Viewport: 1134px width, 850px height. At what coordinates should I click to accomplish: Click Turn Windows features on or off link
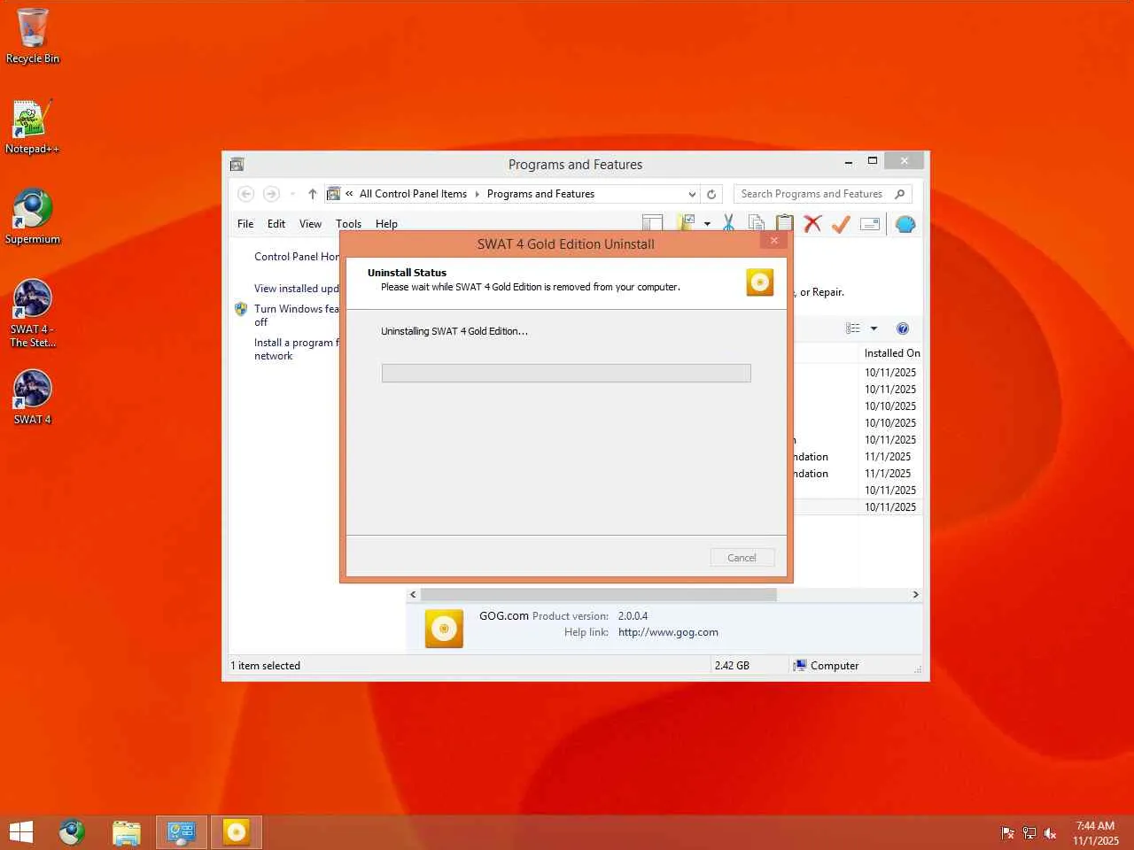[297, 315]
